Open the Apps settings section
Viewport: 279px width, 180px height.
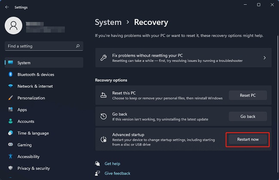tap(22, 110)
